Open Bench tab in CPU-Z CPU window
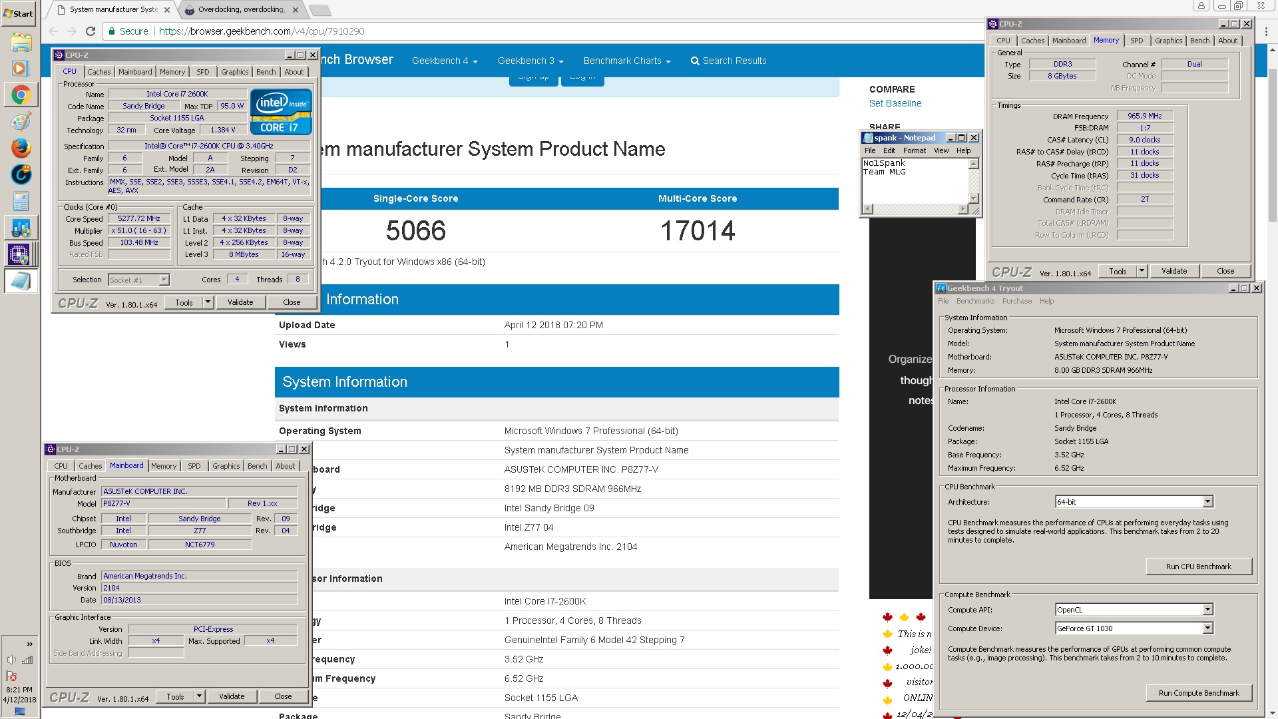The height and width of the screenshot is (719, 1278). click(266, 72)
